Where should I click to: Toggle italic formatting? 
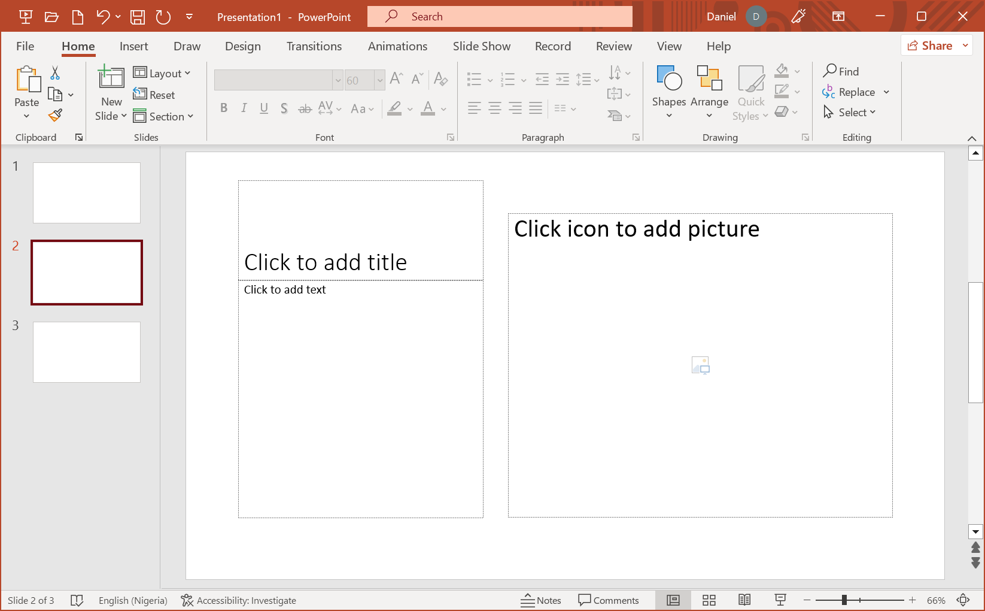coord(244,108)
